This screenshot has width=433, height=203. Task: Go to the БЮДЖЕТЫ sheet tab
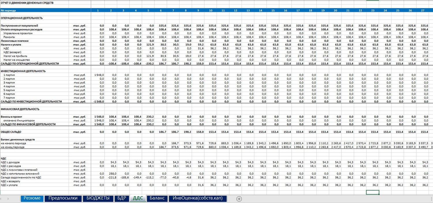[98, 198]
